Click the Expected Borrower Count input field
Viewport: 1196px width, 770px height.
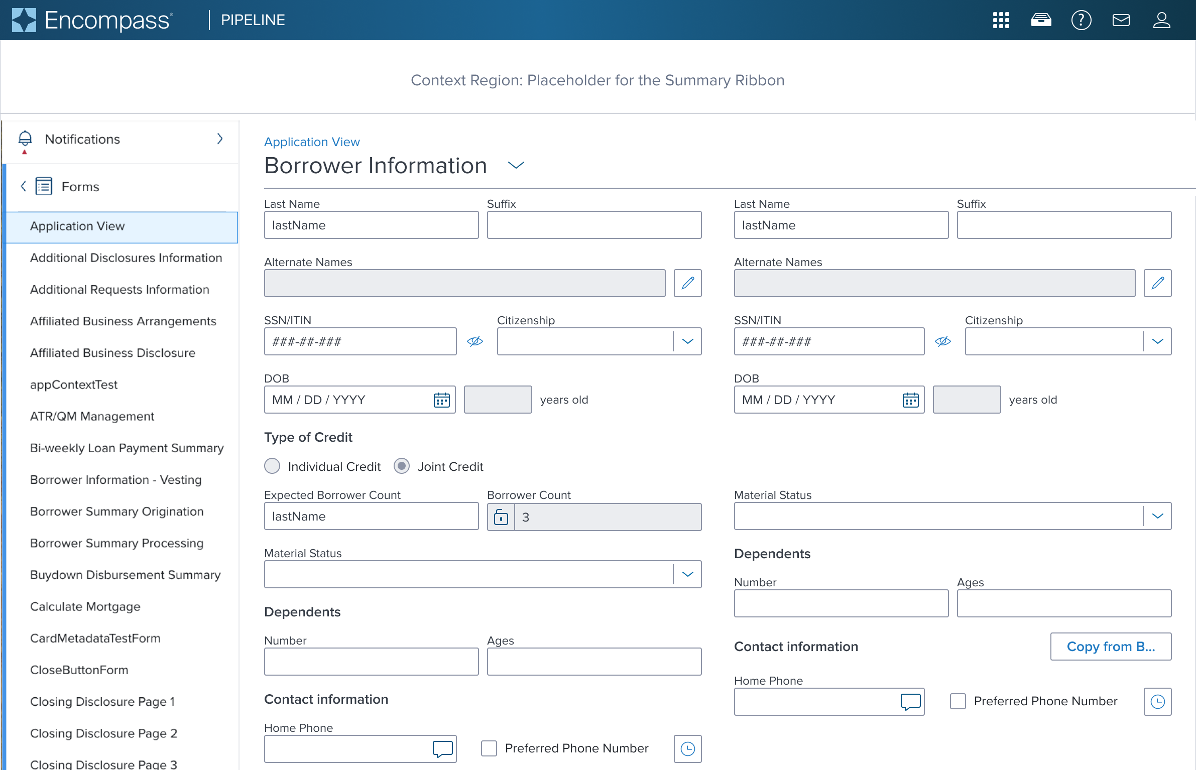pos(371,517)
